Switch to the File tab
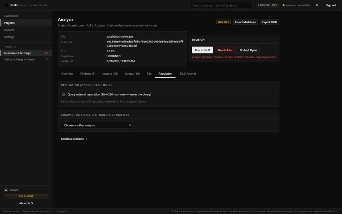This screenshot has height=214, width=342. click(x=149, y=73)
